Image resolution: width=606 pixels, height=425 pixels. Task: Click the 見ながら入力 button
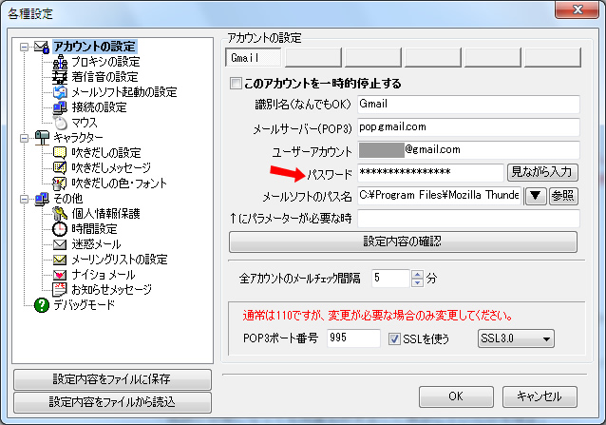tap(542, 172)
